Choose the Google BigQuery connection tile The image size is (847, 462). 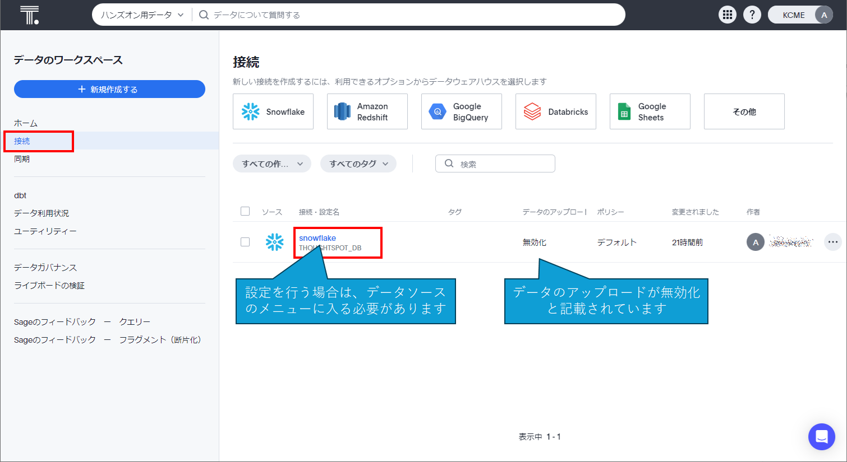tap(461, 111)
